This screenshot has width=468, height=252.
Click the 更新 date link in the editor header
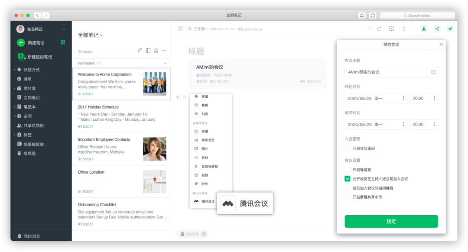tap(250, 29)
